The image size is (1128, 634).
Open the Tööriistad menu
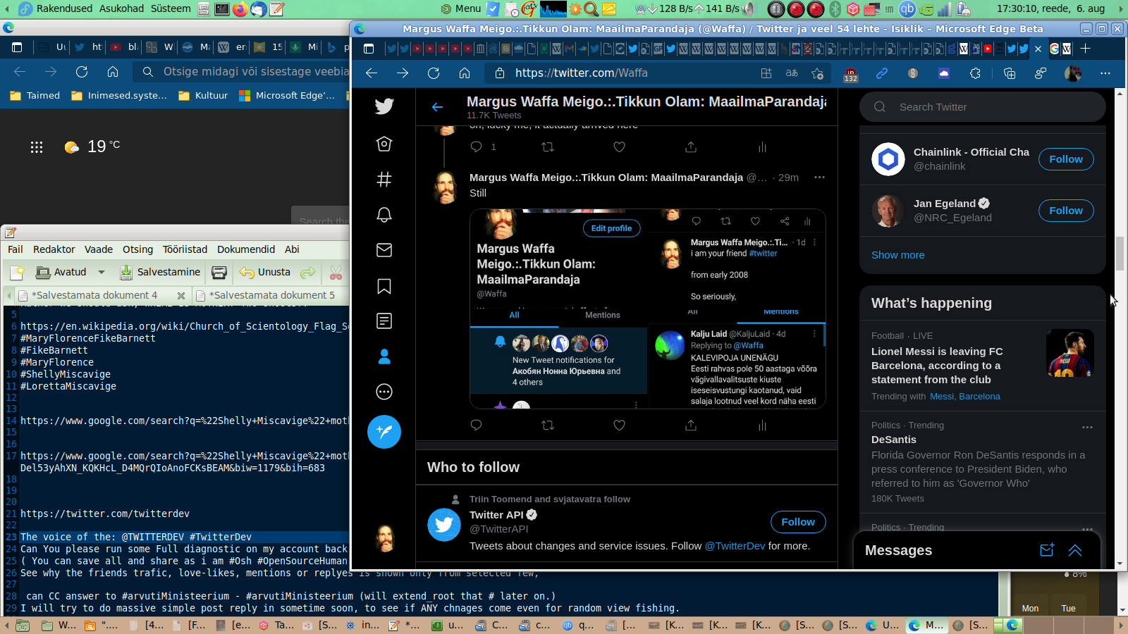(185, 249)
